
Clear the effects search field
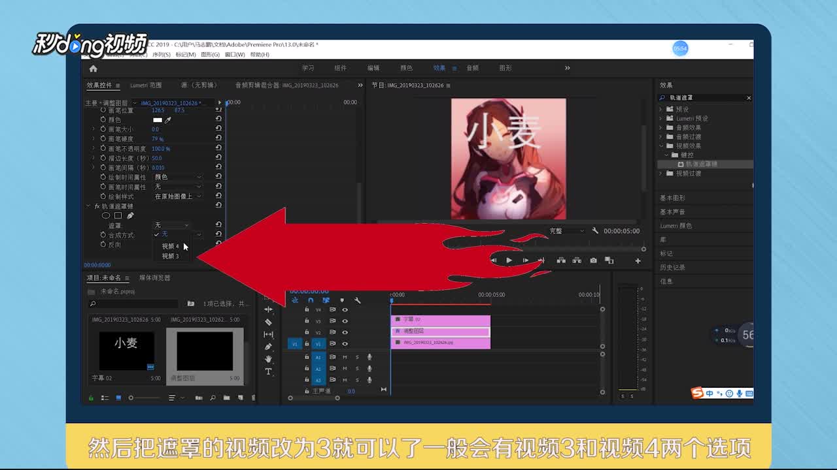[x=749, y=98]
